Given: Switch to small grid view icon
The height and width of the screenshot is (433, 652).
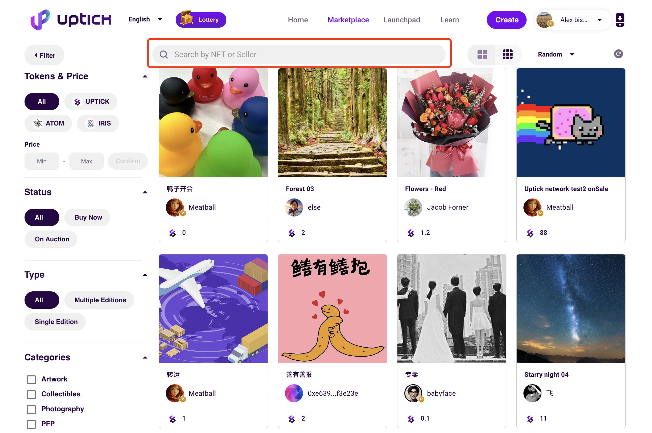Looking at the screenshot, I should [507, 54].
